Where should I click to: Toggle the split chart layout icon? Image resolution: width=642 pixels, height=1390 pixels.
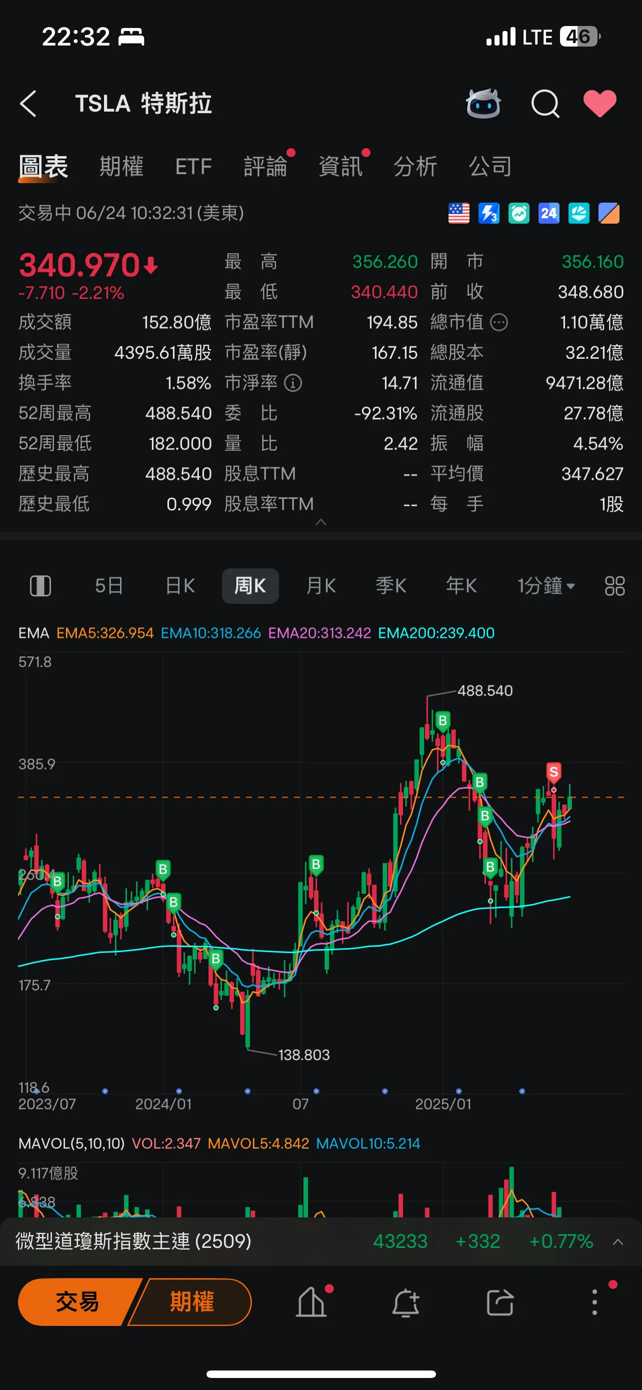pyautogui.click(x=40, y=586)
